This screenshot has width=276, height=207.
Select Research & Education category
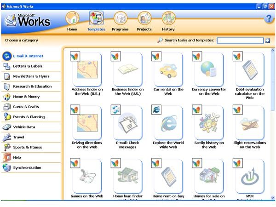(x=31, y=86)
